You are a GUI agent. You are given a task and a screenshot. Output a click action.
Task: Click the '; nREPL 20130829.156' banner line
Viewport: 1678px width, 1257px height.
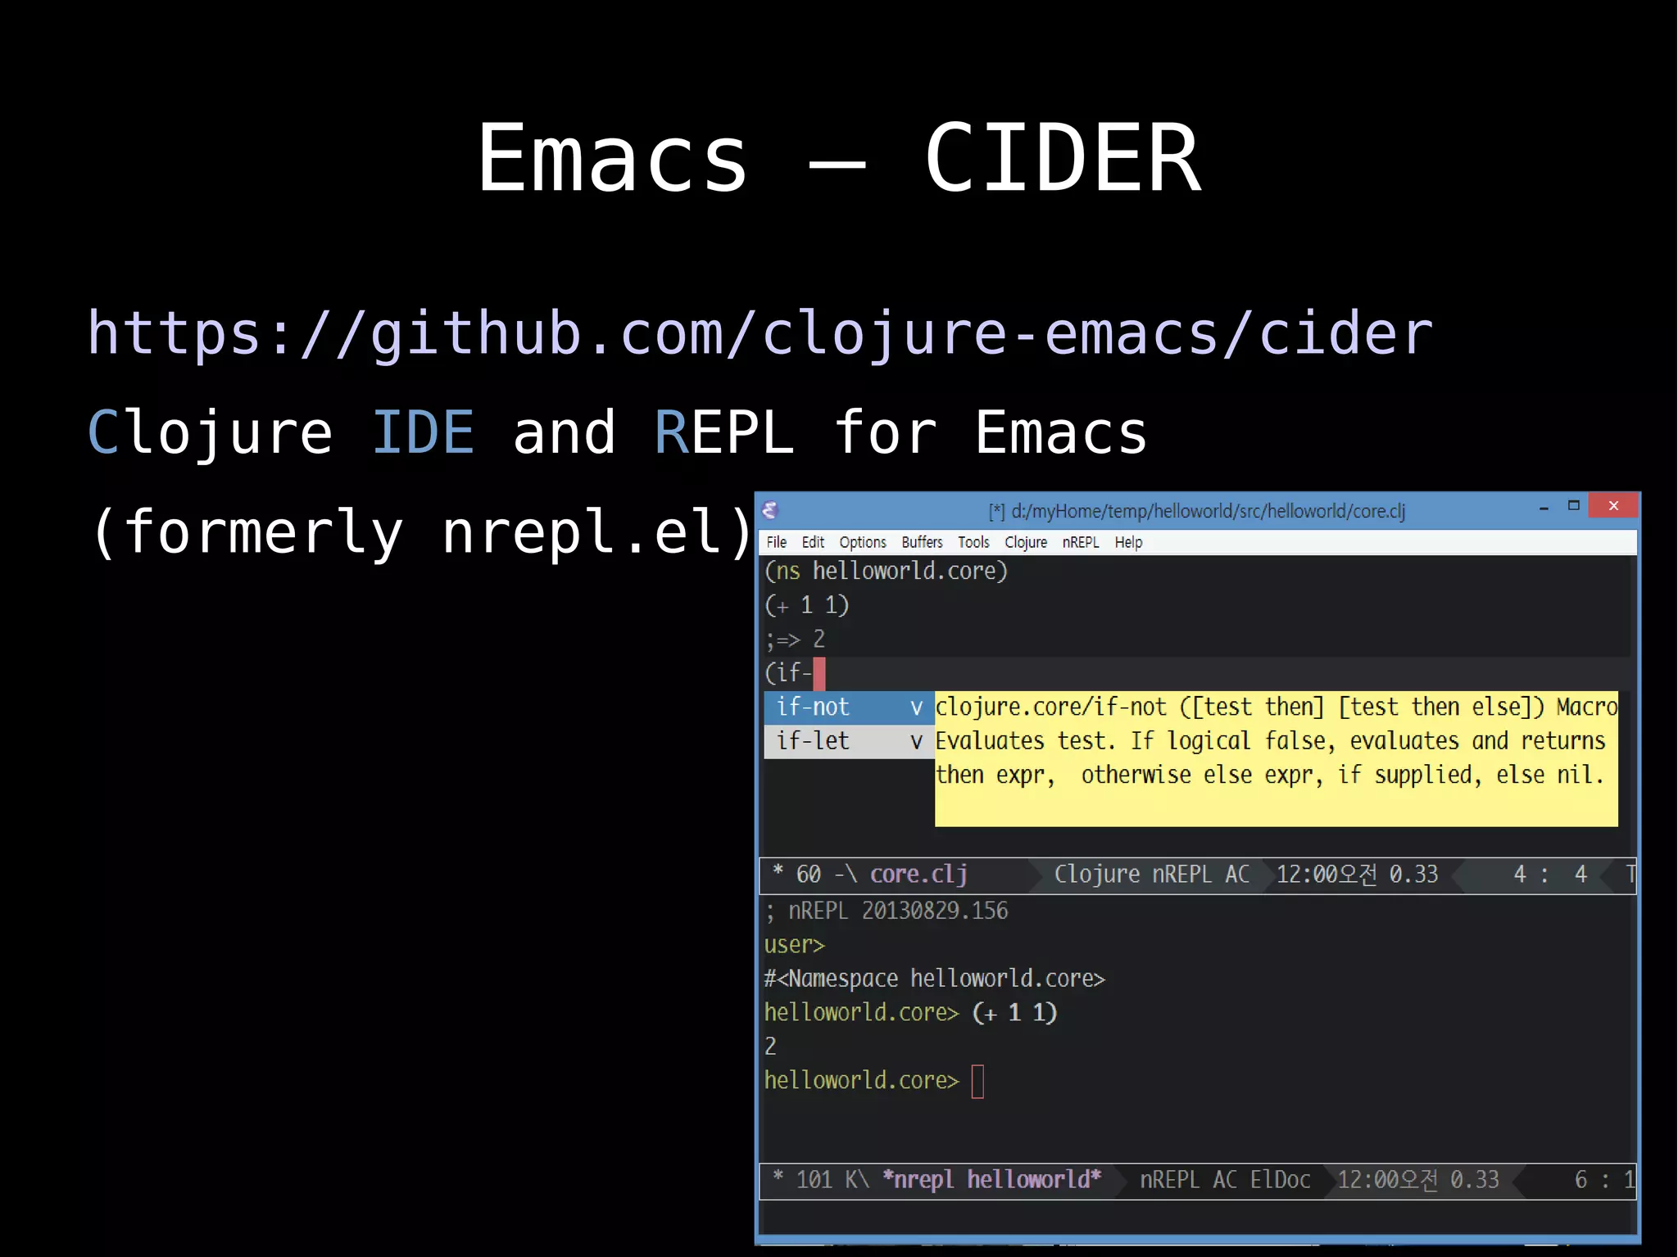pyautogui.click(x=886, y=911)
